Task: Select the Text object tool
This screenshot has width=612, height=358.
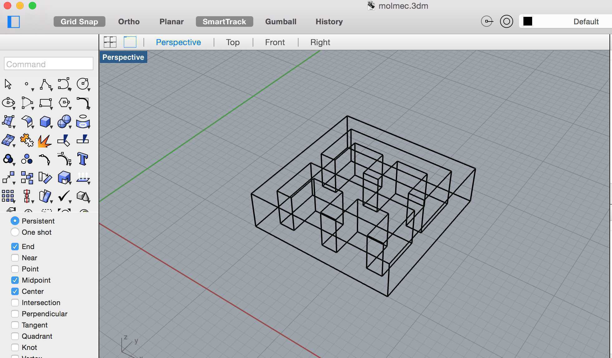Action: click(83, 159)
